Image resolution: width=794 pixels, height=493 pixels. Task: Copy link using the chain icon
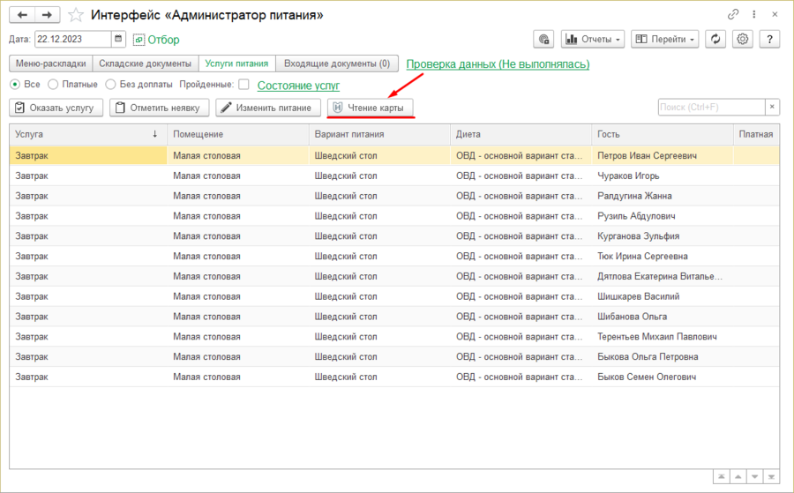point(733,15)
